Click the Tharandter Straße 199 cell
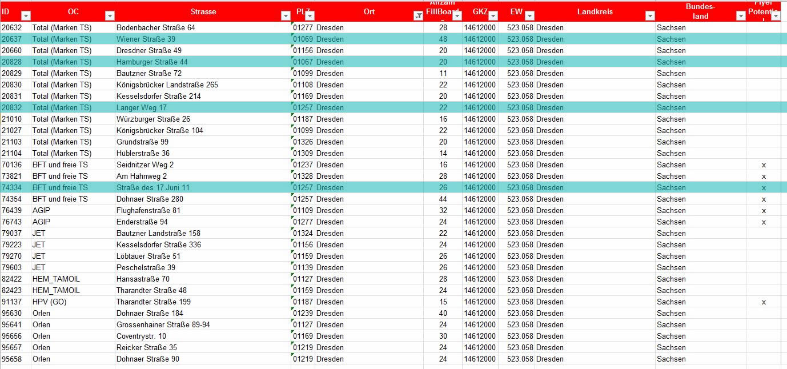This screenshot has width=787, height=369. (x=203, y=302)
